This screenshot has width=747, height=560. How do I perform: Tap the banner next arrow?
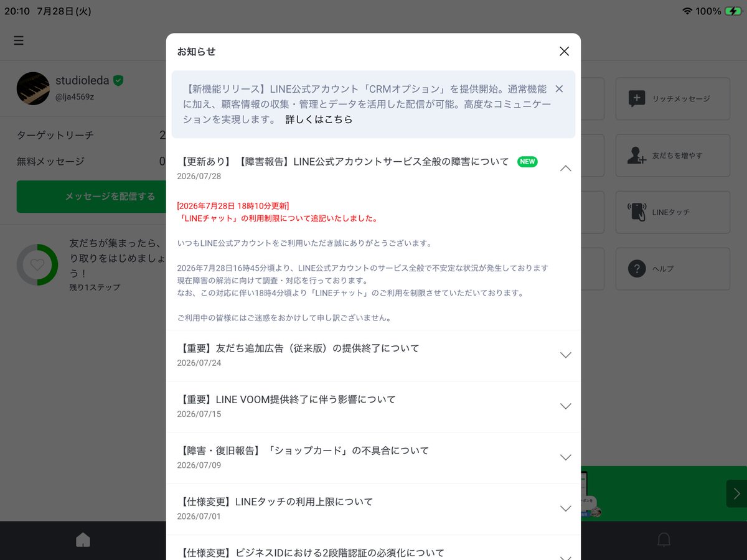[736, 493]
